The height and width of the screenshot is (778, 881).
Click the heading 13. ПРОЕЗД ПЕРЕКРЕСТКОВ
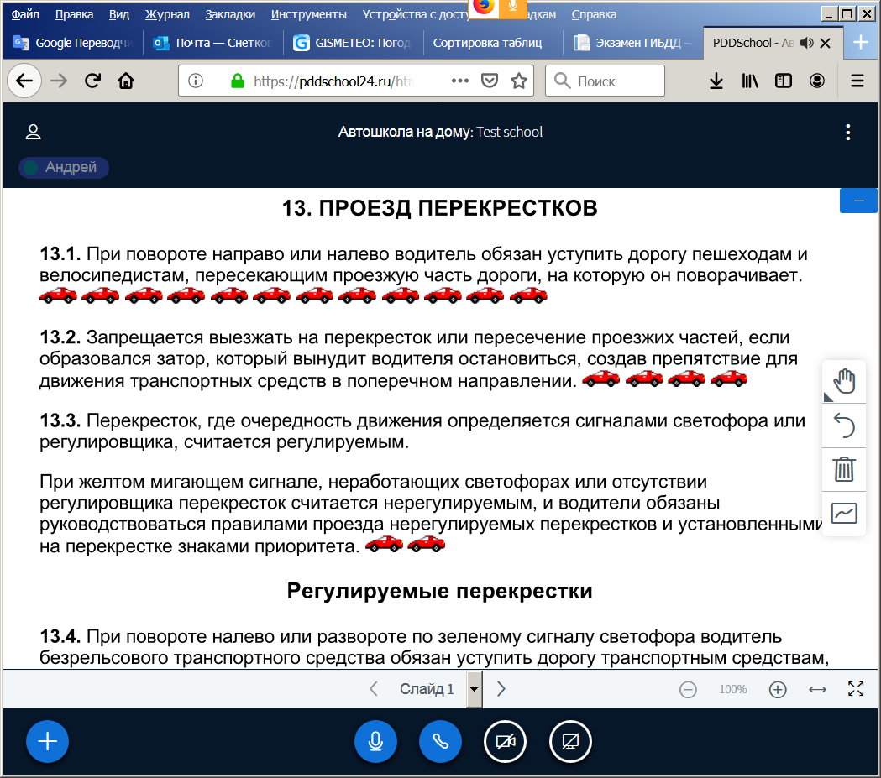click(x=439, y=208)
